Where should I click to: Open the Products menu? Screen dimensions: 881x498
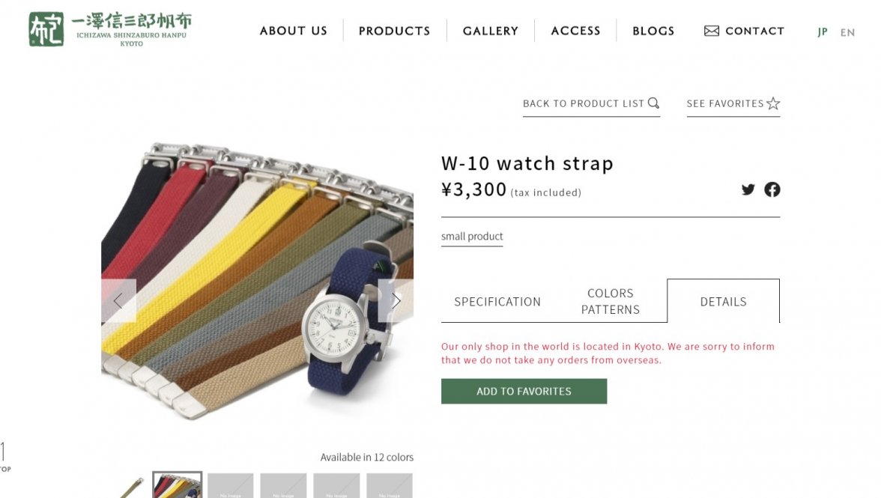click(394, 31)
